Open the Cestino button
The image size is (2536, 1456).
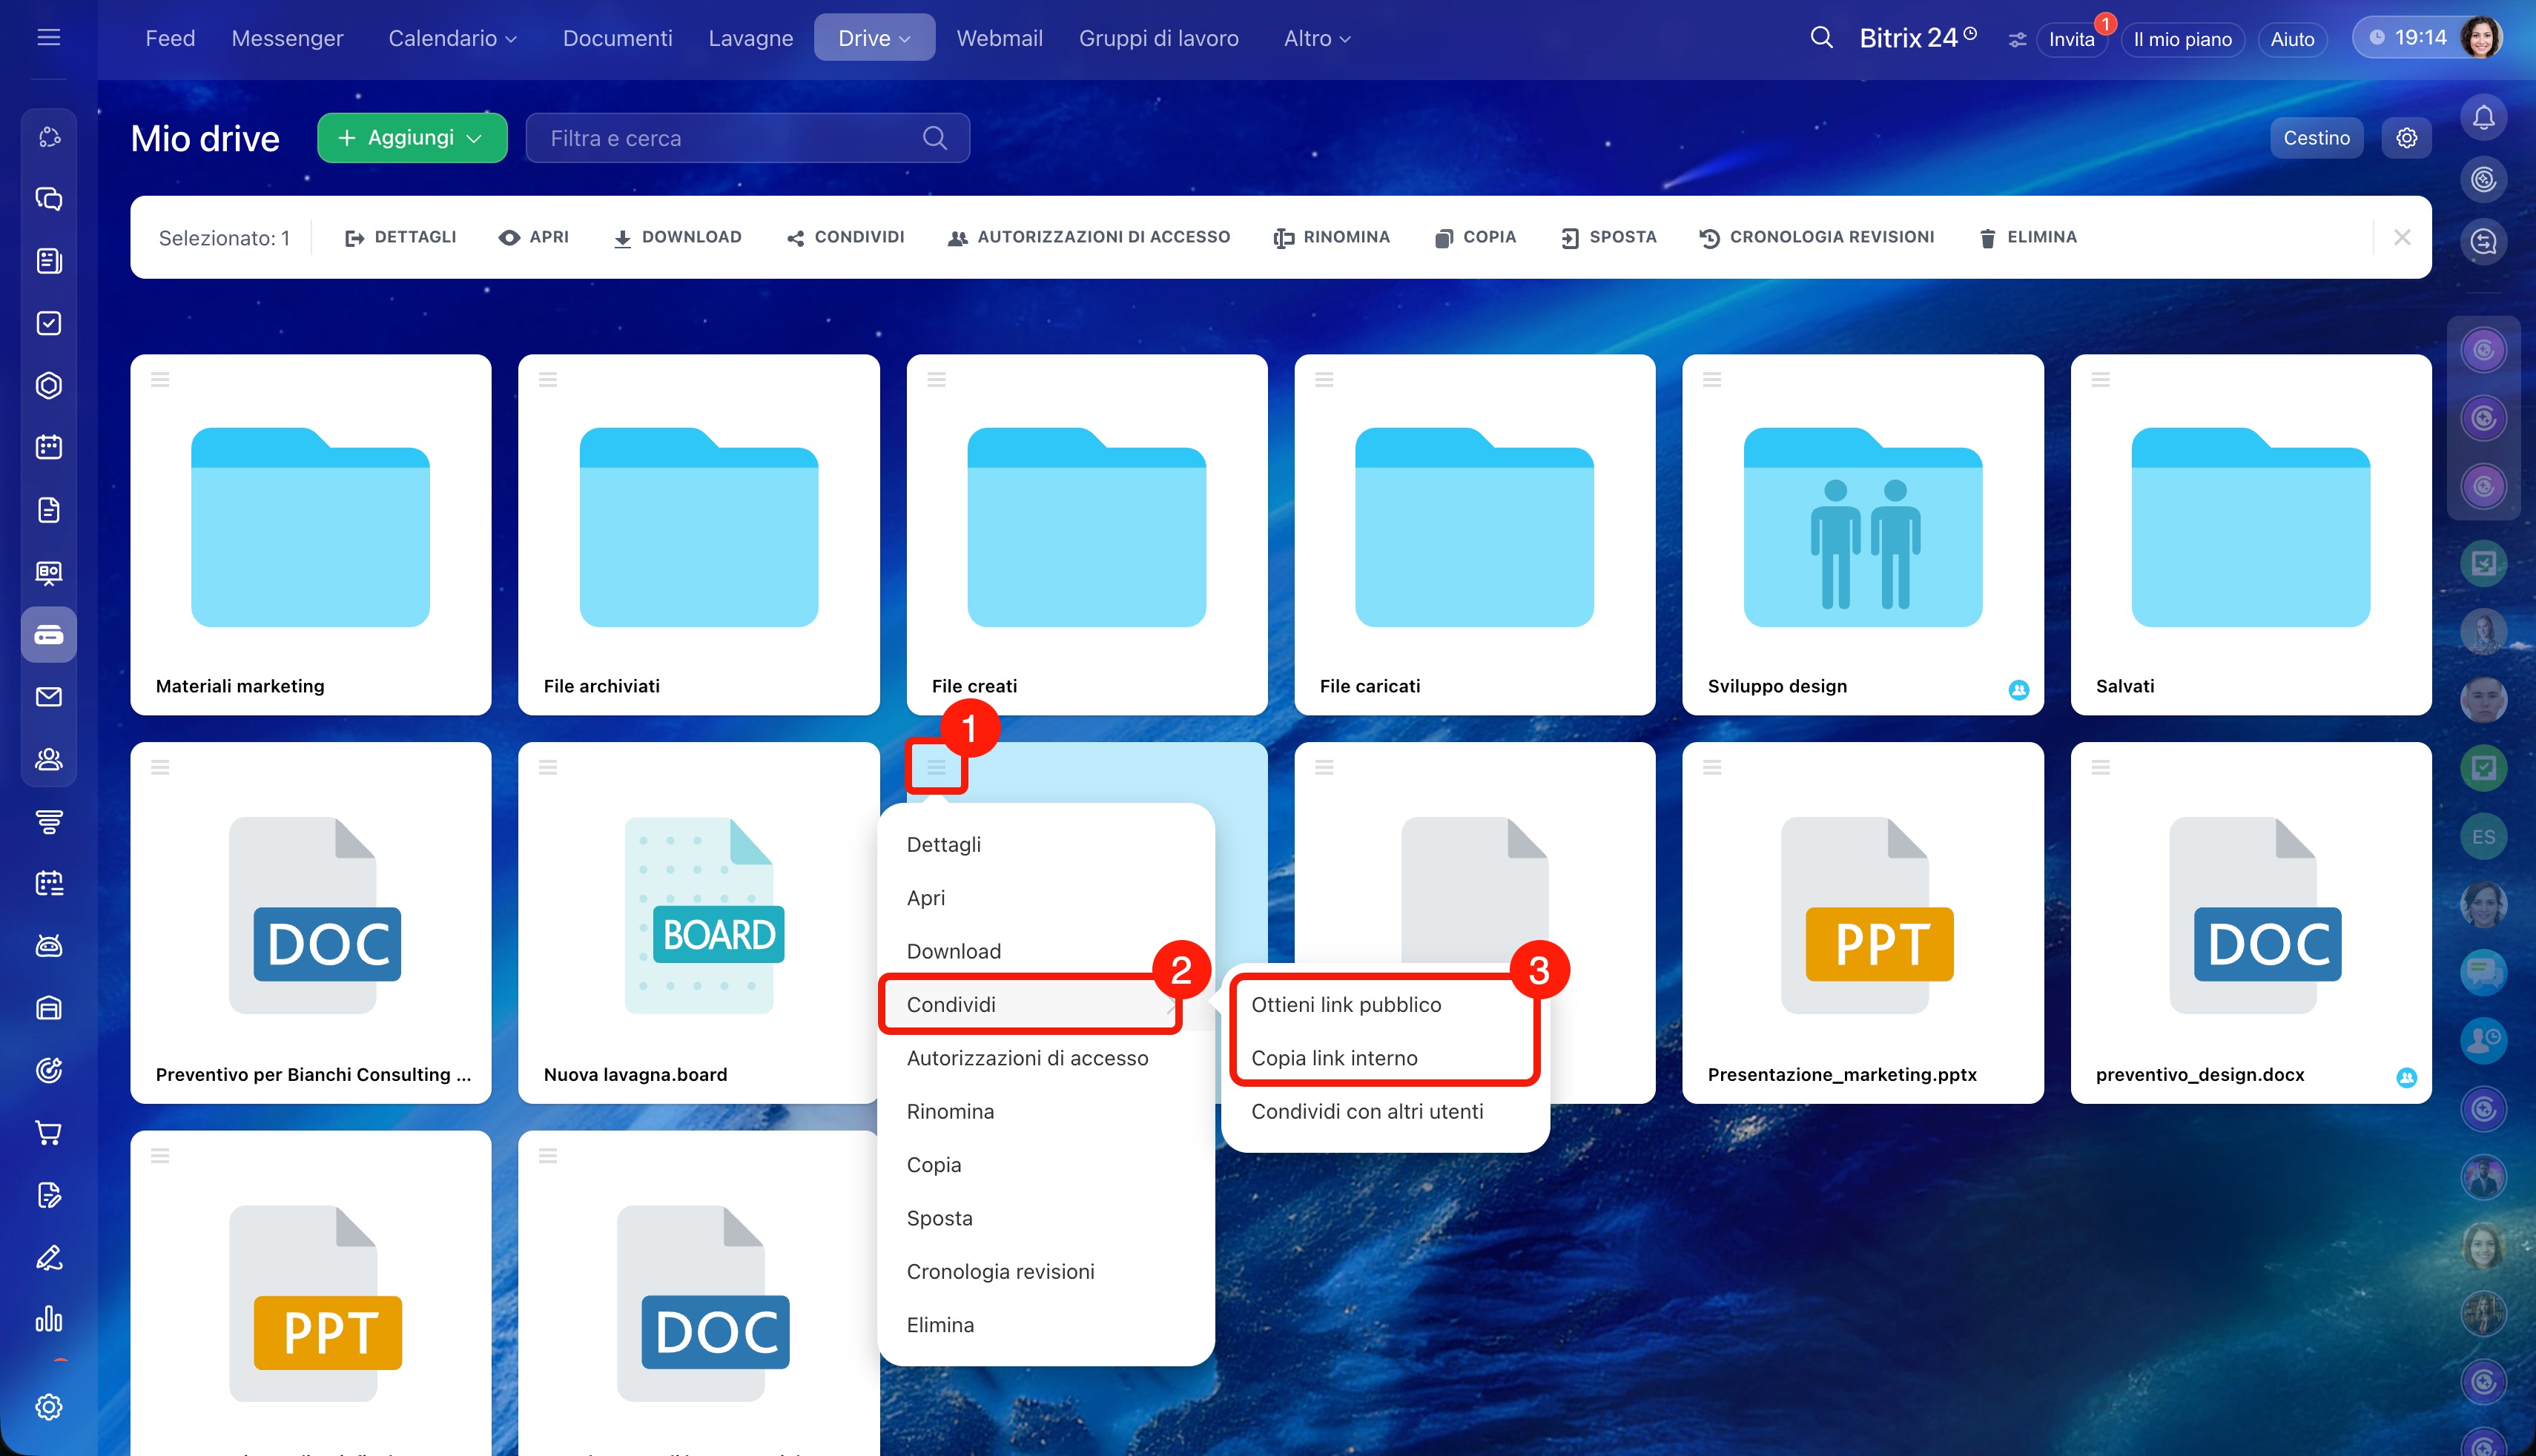(2316, 138)
